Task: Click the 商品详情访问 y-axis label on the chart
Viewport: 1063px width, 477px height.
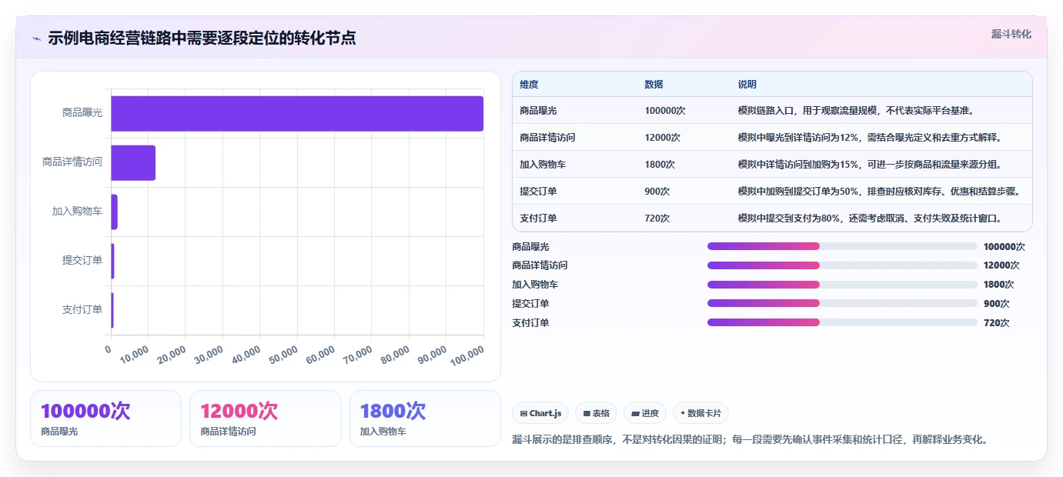Action: [72, 162]
